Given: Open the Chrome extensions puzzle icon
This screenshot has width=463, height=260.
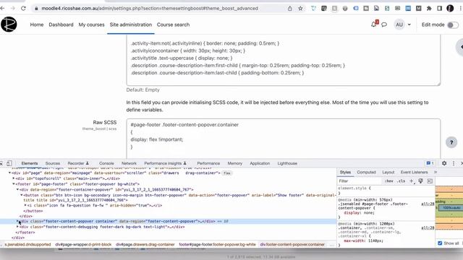Looking at the screenshot, I should (429, 9).
